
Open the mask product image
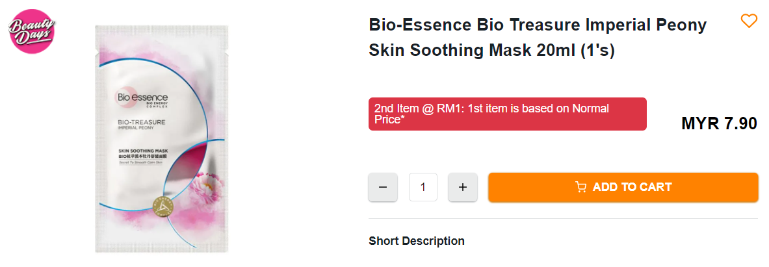click(x=161, y=138)
